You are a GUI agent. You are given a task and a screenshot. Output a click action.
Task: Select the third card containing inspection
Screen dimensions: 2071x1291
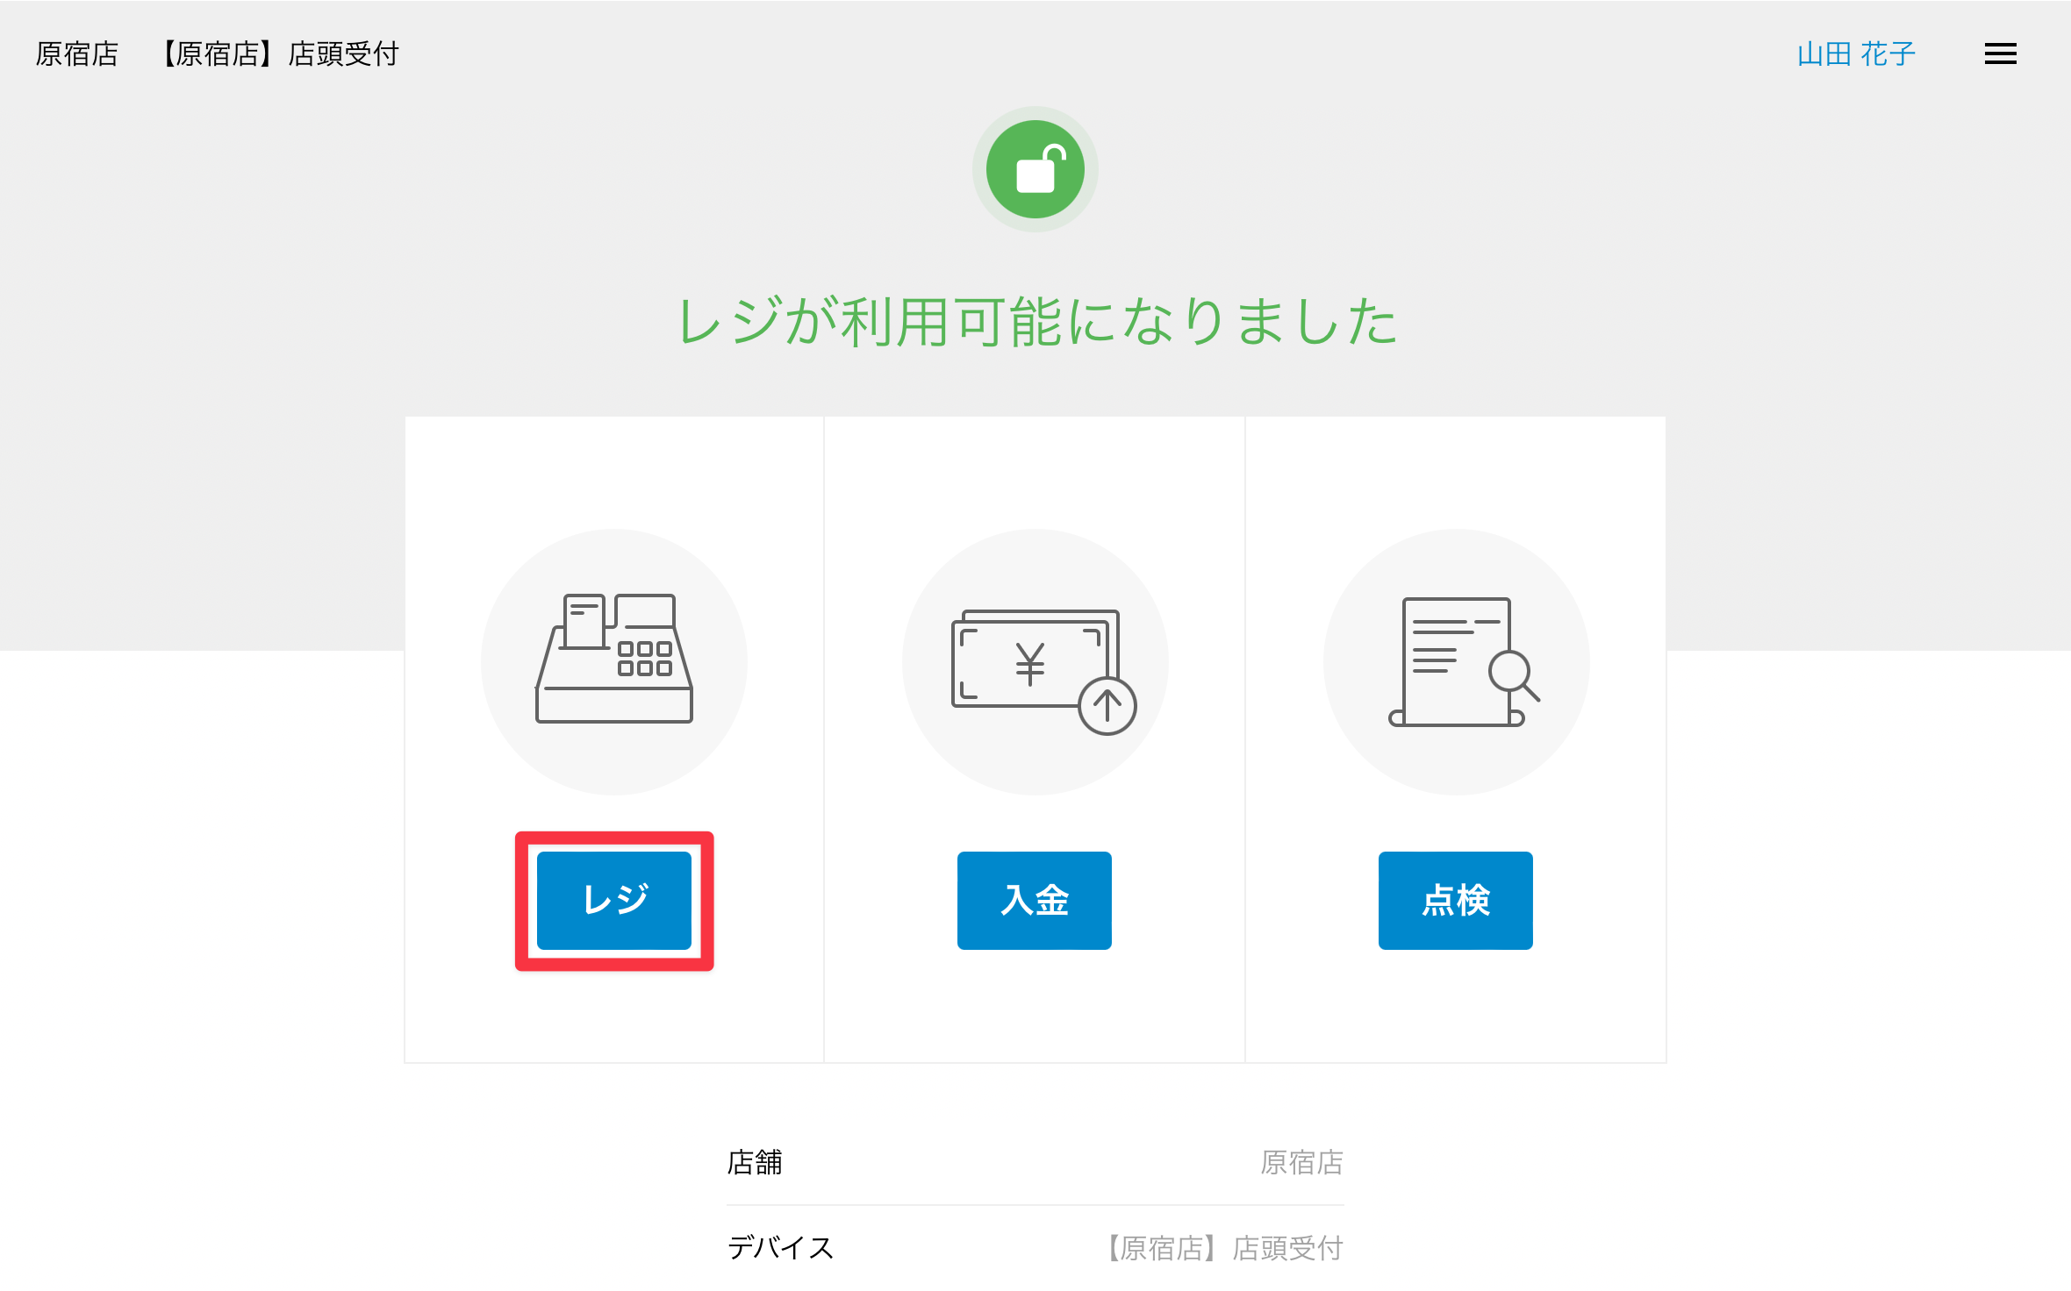point(1456,739)
